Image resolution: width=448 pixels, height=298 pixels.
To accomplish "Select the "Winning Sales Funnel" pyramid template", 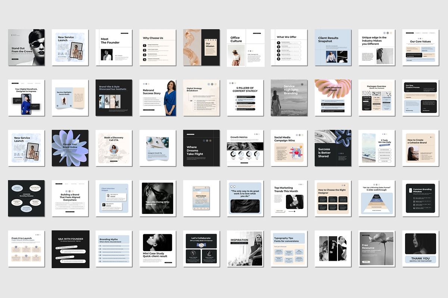I will 377,198.
